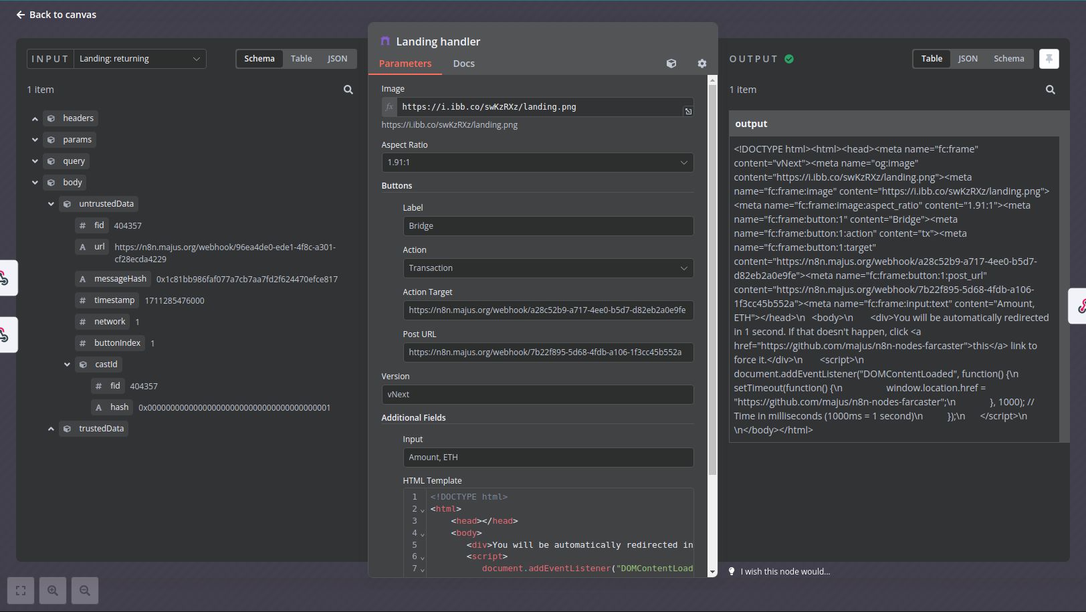
Task: Collapse the castId node
Action: click(x=67, y=365)
